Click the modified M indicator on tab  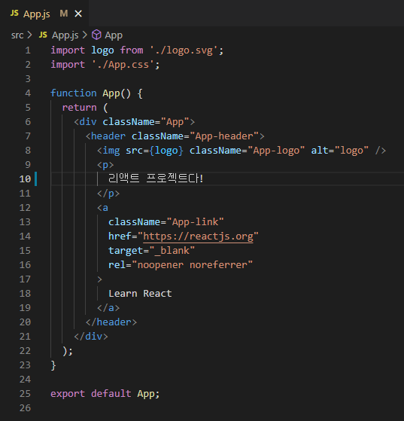64,14
